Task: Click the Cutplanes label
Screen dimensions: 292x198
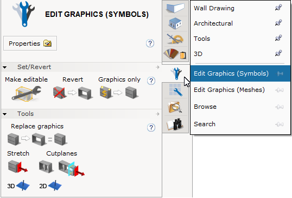Action: tap(62, 153)
